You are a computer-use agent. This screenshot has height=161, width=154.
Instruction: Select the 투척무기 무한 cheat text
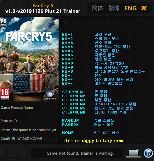(107, 51)
